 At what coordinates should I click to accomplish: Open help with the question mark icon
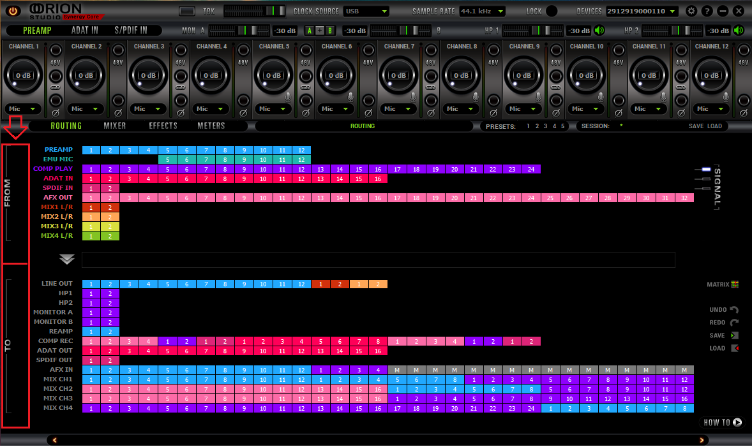[x=707, y=11]
